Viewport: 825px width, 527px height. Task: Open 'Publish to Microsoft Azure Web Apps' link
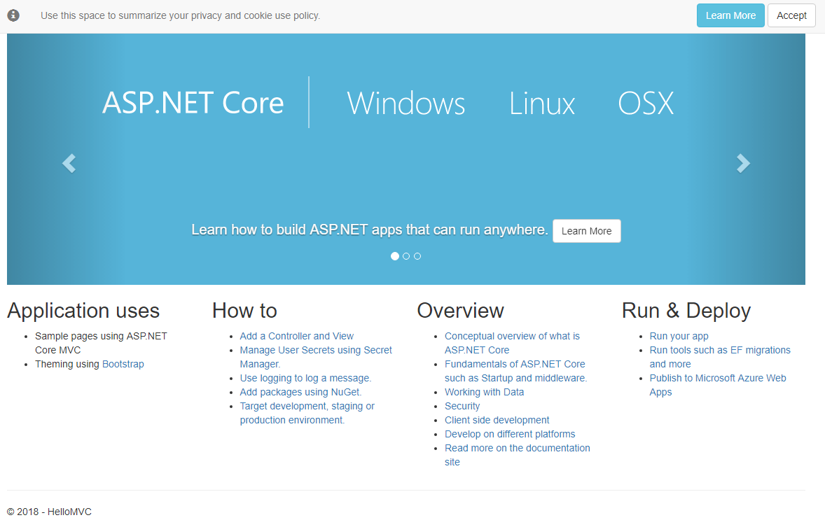click(718, 385)
